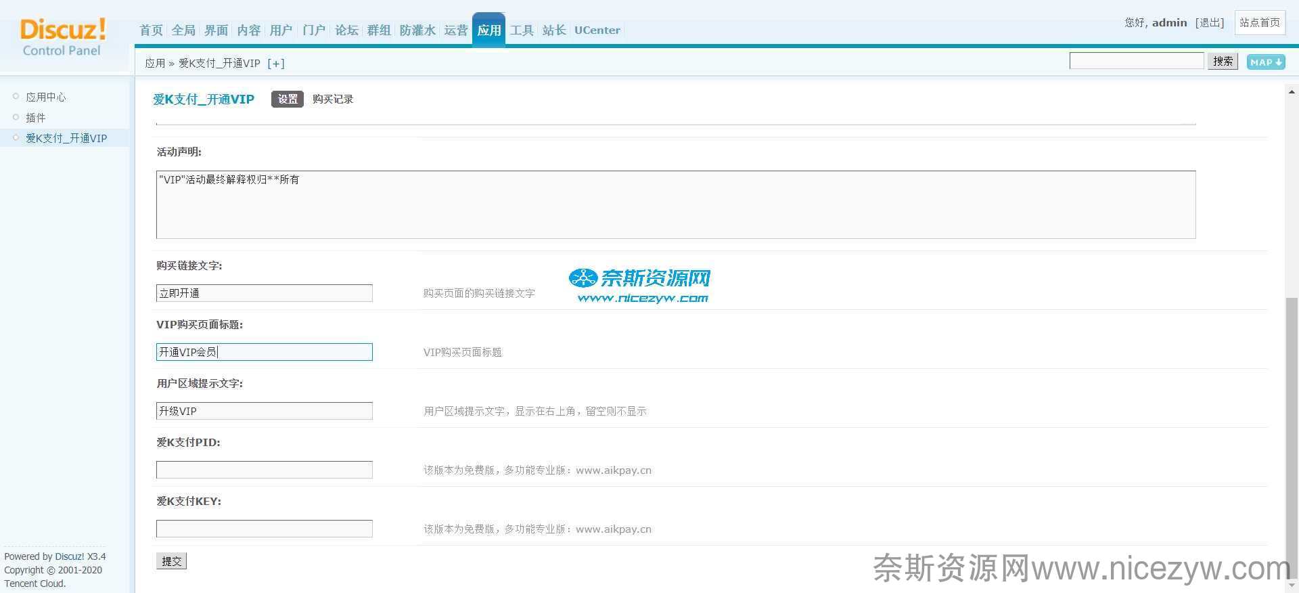Open the 应用 top navigation tab
Screen dimensions: 1299x593
(x=488, y=30)
